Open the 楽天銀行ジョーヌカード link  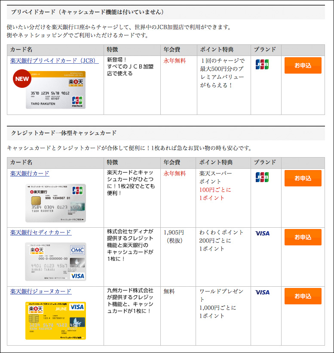pos(41,291)
